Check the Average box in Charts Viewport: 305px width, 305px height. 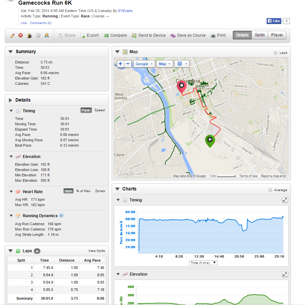270,190
